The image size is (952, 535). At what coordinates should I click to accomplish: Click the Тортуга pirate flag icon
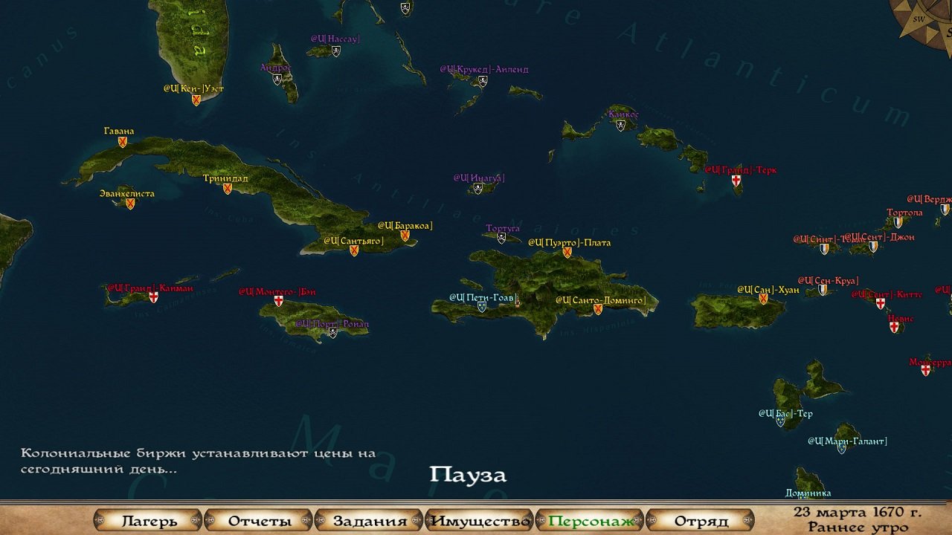tap(501, 239)
